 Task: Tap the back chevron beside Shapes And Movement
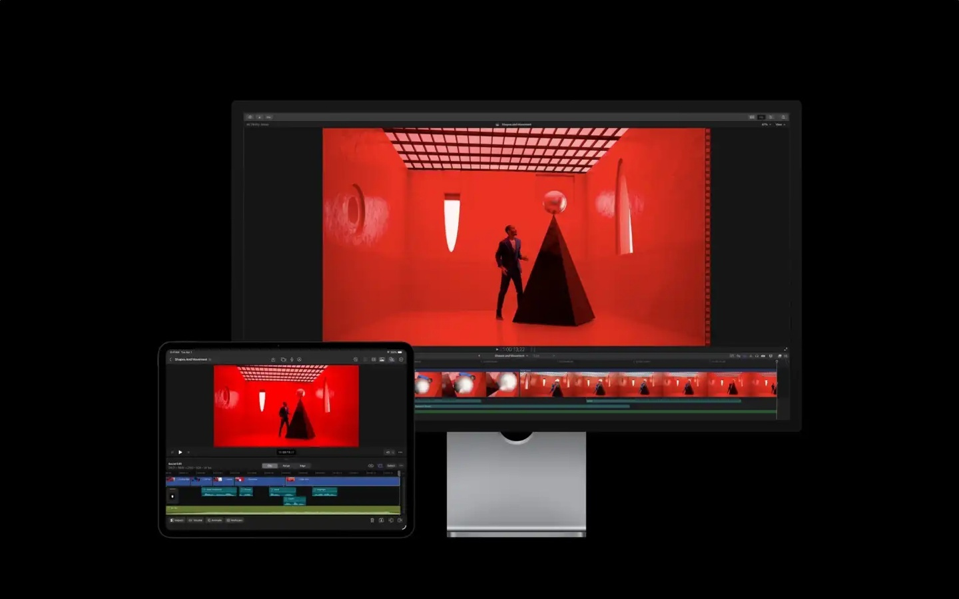170,359
